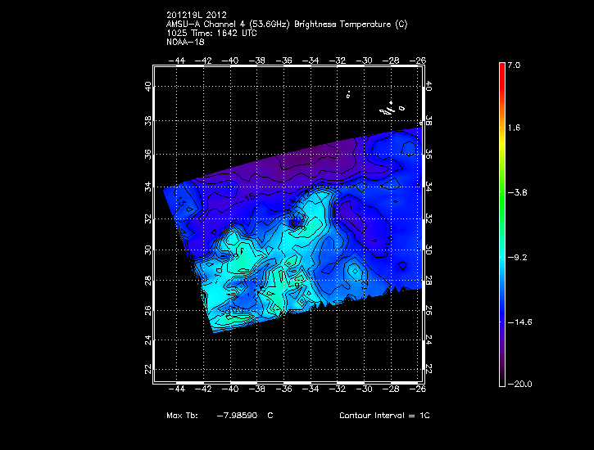Click the red top of the color bar
Image resolution: width=594 pixels, height=450 pixels.
pyautogui.click(x=502, y=70)
